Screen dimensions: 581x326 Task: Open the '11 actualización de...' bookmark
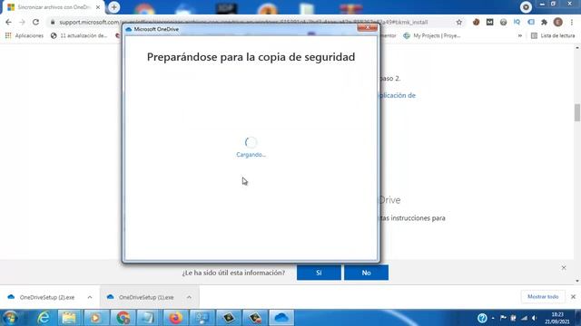(x=79, y=35)
